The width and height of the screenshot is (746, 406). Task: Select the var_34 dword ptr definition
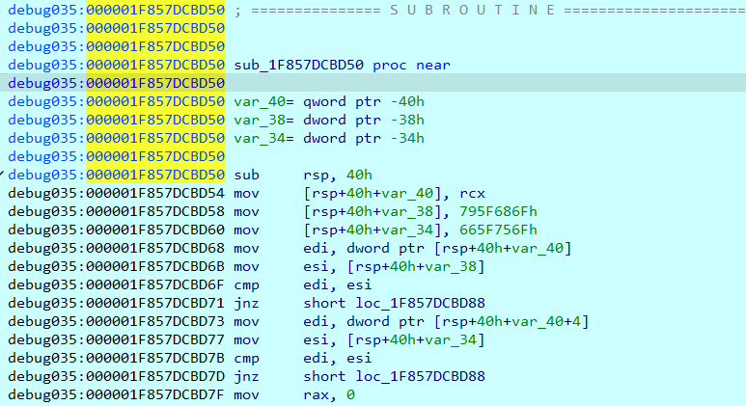click(329, 138)
